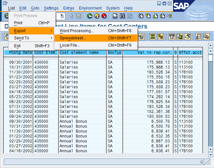Click the ABC analysis icon

tap(206, 37)
